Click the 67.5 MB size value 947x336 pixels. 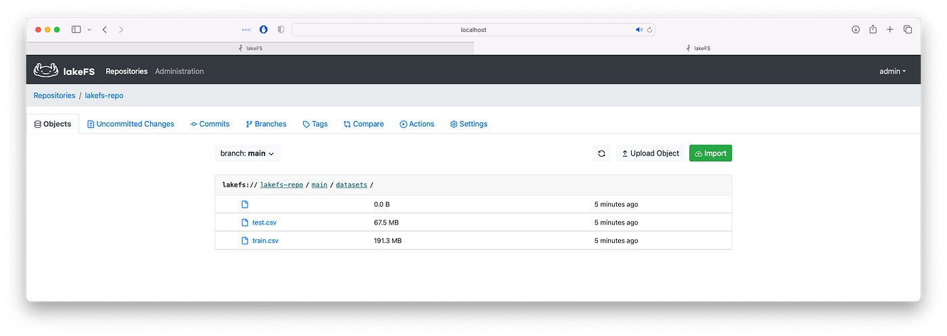388,222
